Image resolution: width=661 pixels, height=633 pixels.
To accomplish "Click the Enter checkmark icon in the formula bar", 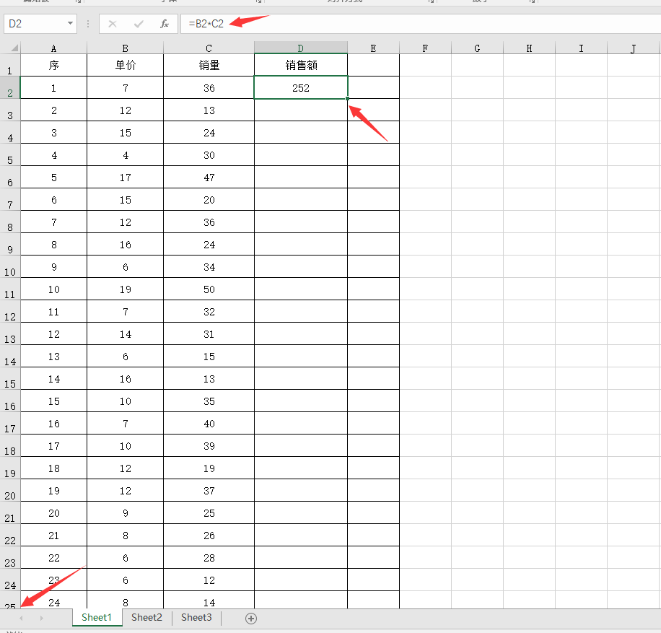I will click(139, 24).
